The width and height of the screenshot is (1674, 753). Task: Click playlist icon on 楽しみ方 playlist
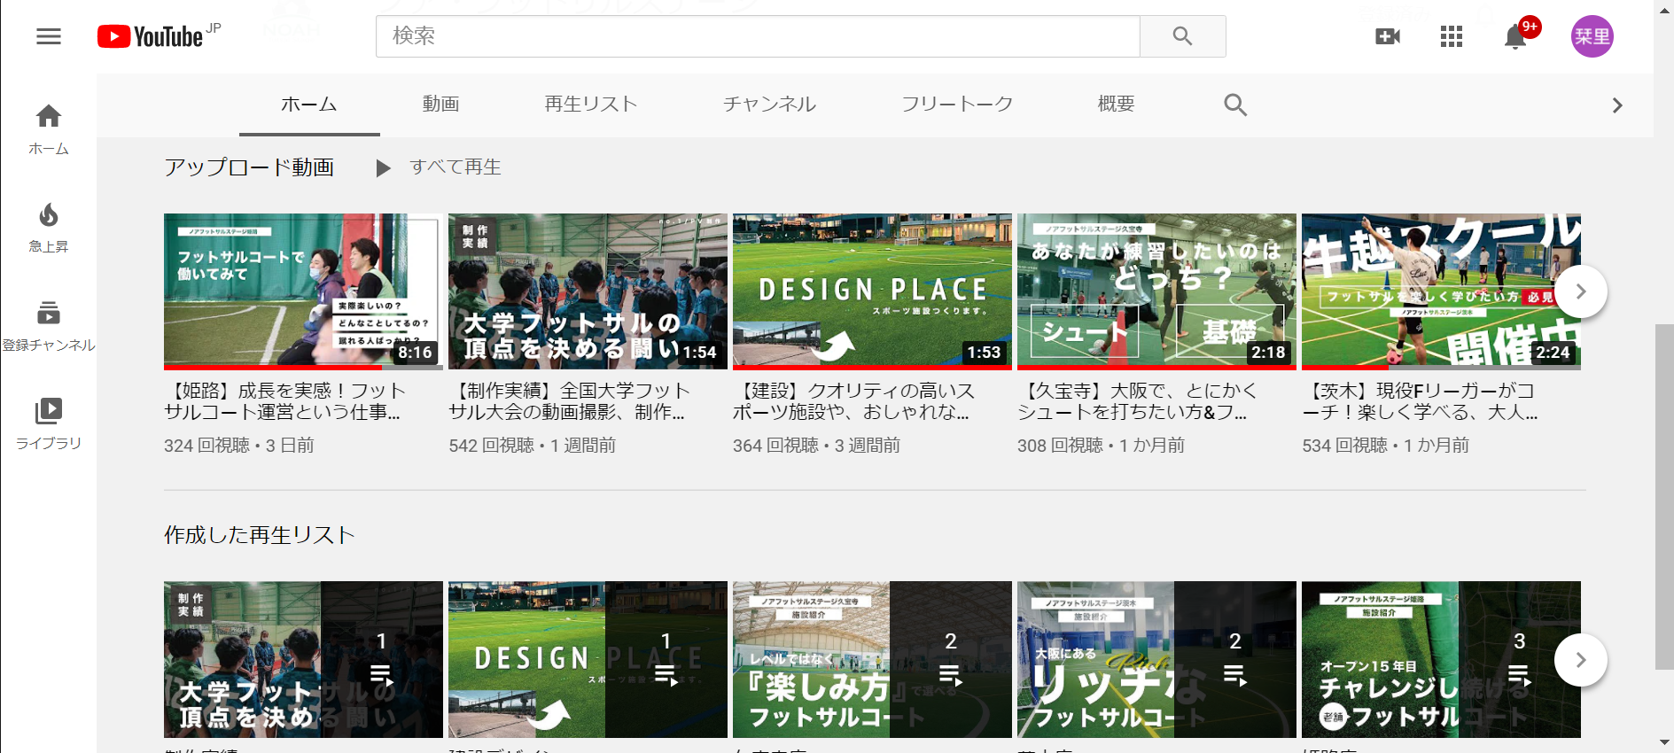pyautogui.click(x=950, y=676)
